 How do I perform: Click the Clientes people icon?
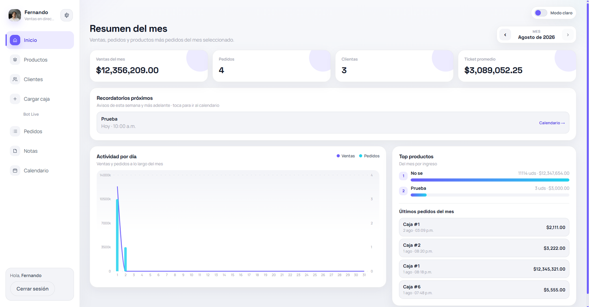[15, 79]
